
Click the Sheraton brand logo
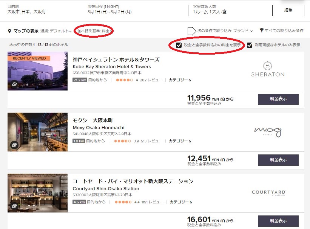268,69
